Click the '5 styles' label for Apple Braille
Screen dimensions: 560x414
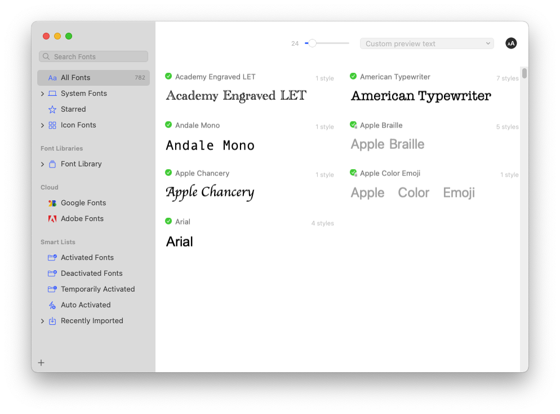click(507, 127)
